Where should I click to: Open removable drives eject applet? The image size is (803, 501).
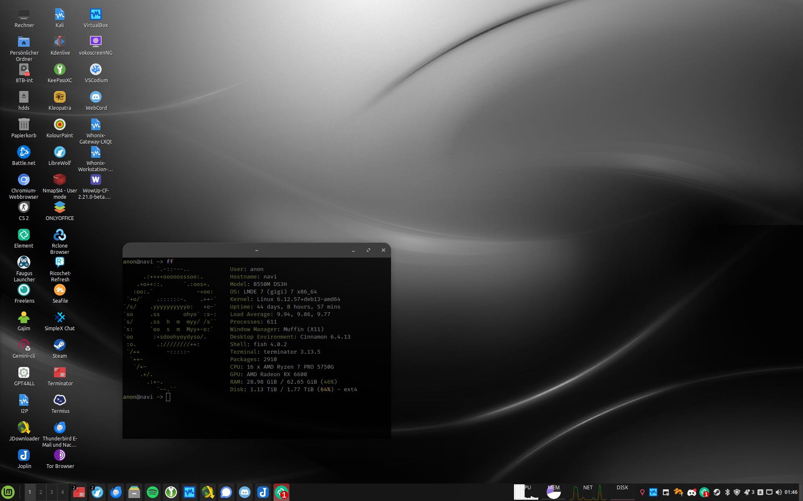tap(760, 492)
